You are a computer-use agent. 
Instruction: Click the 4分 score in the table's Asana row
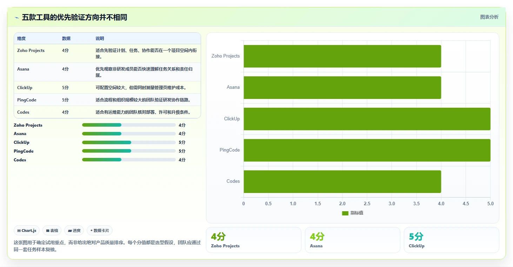click(65, 69)
